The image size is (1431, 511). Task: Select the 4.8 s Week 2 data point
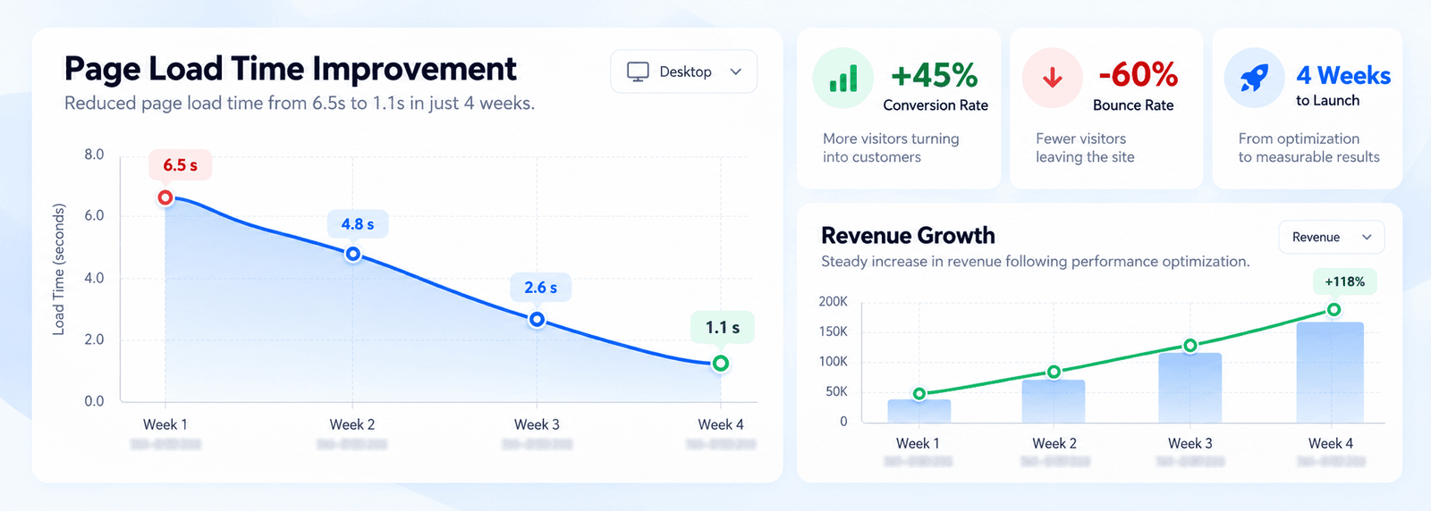pyautogui.click(x=353, y=255)
